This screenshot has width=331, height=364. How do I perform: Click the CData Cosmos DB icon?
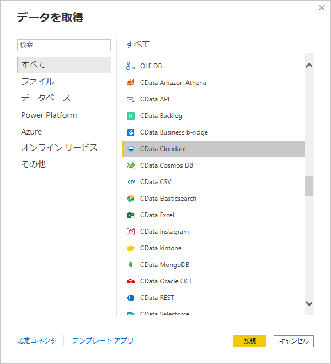coord(131,165)
